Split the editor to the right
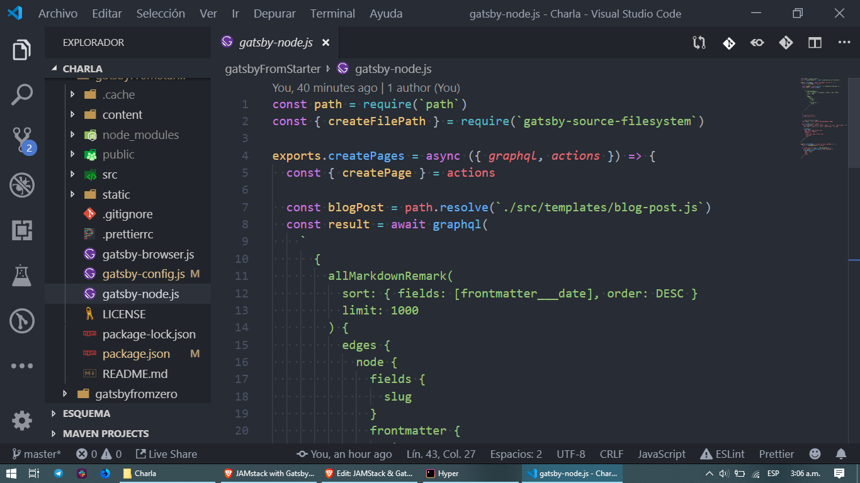The width and height of the screenshot is (860, 483). [x=815, y=43]
